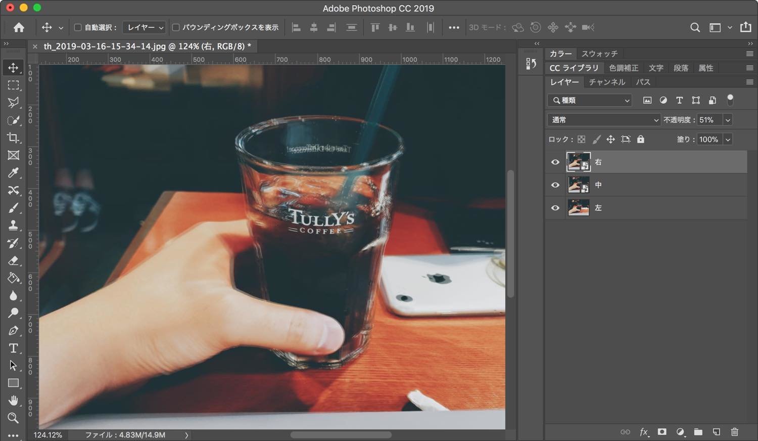The image size is (758, 441).
Task: Add a layer mask from panel footer
Action: (662, 432)
